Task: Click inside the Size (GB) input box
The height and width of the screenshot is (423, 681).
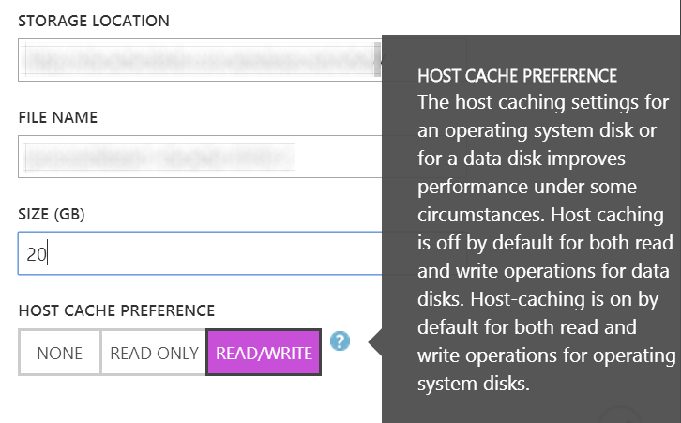Action: [200, 253]
